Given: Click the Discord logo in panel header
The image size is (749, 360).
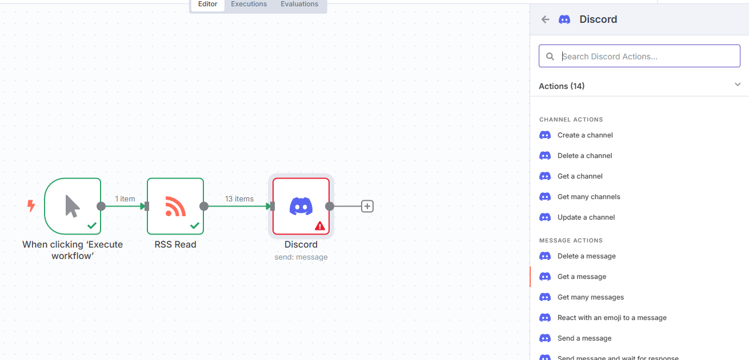Looking at the screenshot, I should click(x=564, y=19).
